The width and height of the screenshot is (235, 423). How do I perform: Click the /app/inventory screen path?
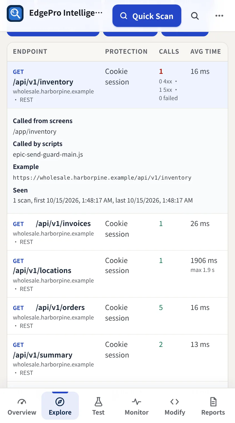click(35, 132)
